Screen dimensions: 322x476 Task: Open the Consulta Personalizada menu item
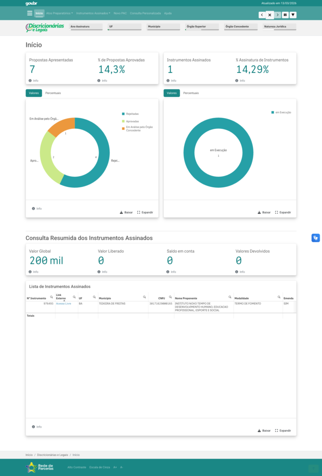(145, 13)
